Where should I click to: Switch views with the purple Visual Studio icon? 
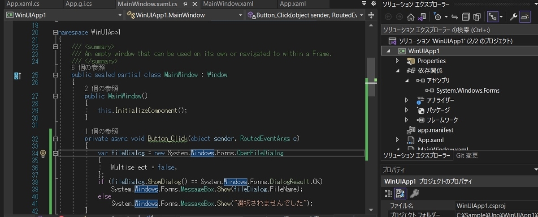point(421,17)
